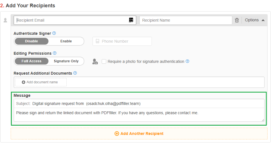274x147 pixels.
Task: Click Add document name button
Action: tap(41, 82)
